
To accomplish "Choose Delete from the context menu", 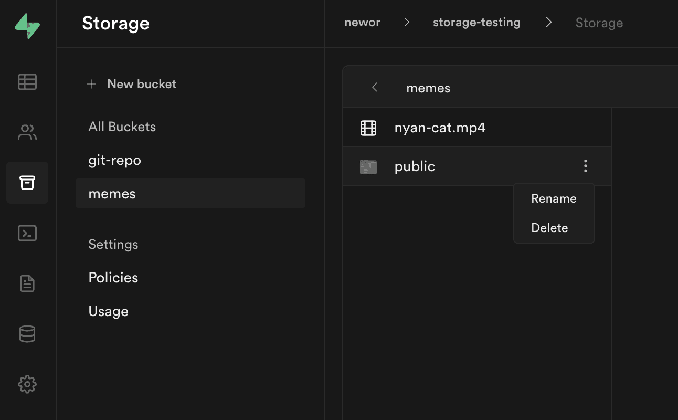I will pos(549,228).
